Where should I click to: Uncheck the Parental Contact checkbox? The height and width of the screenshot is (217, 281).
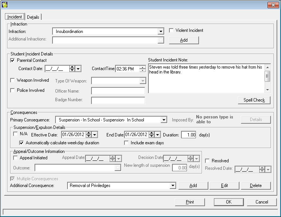[13, 60]
